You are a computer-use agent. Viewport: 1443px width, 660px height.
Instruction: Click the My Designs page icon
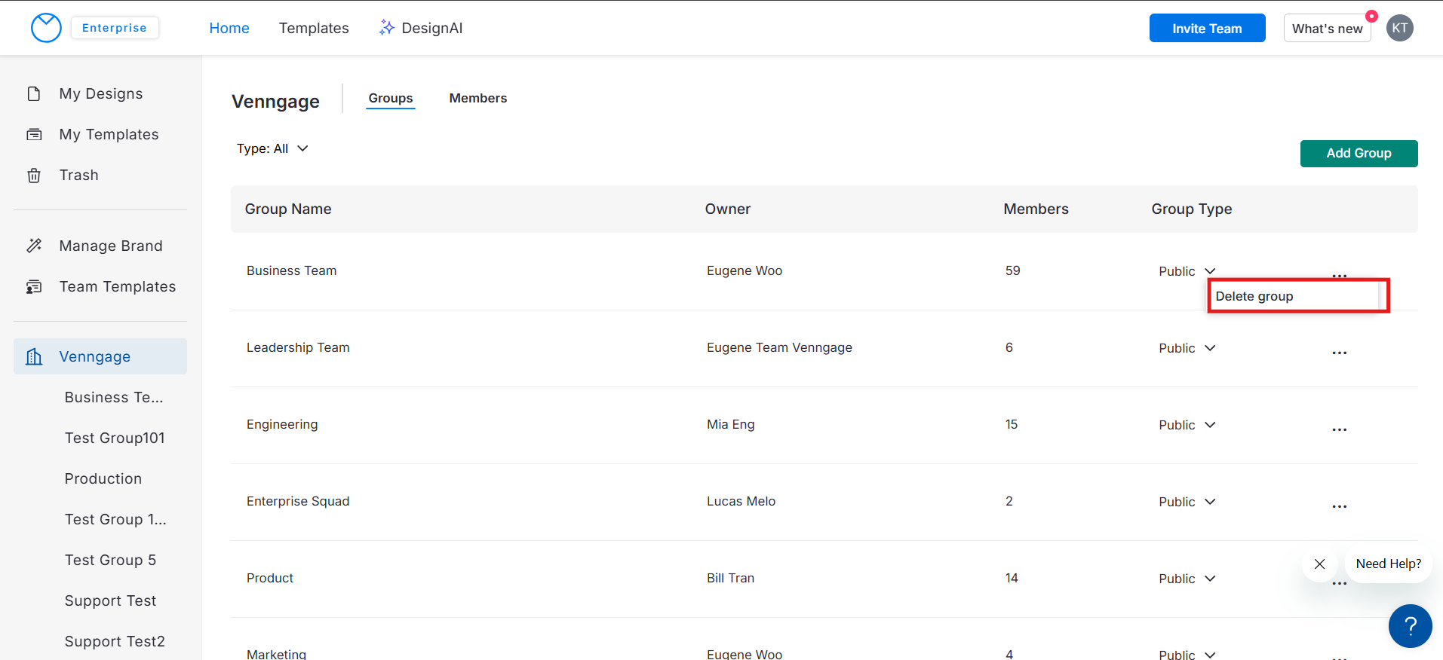[34, 93]
